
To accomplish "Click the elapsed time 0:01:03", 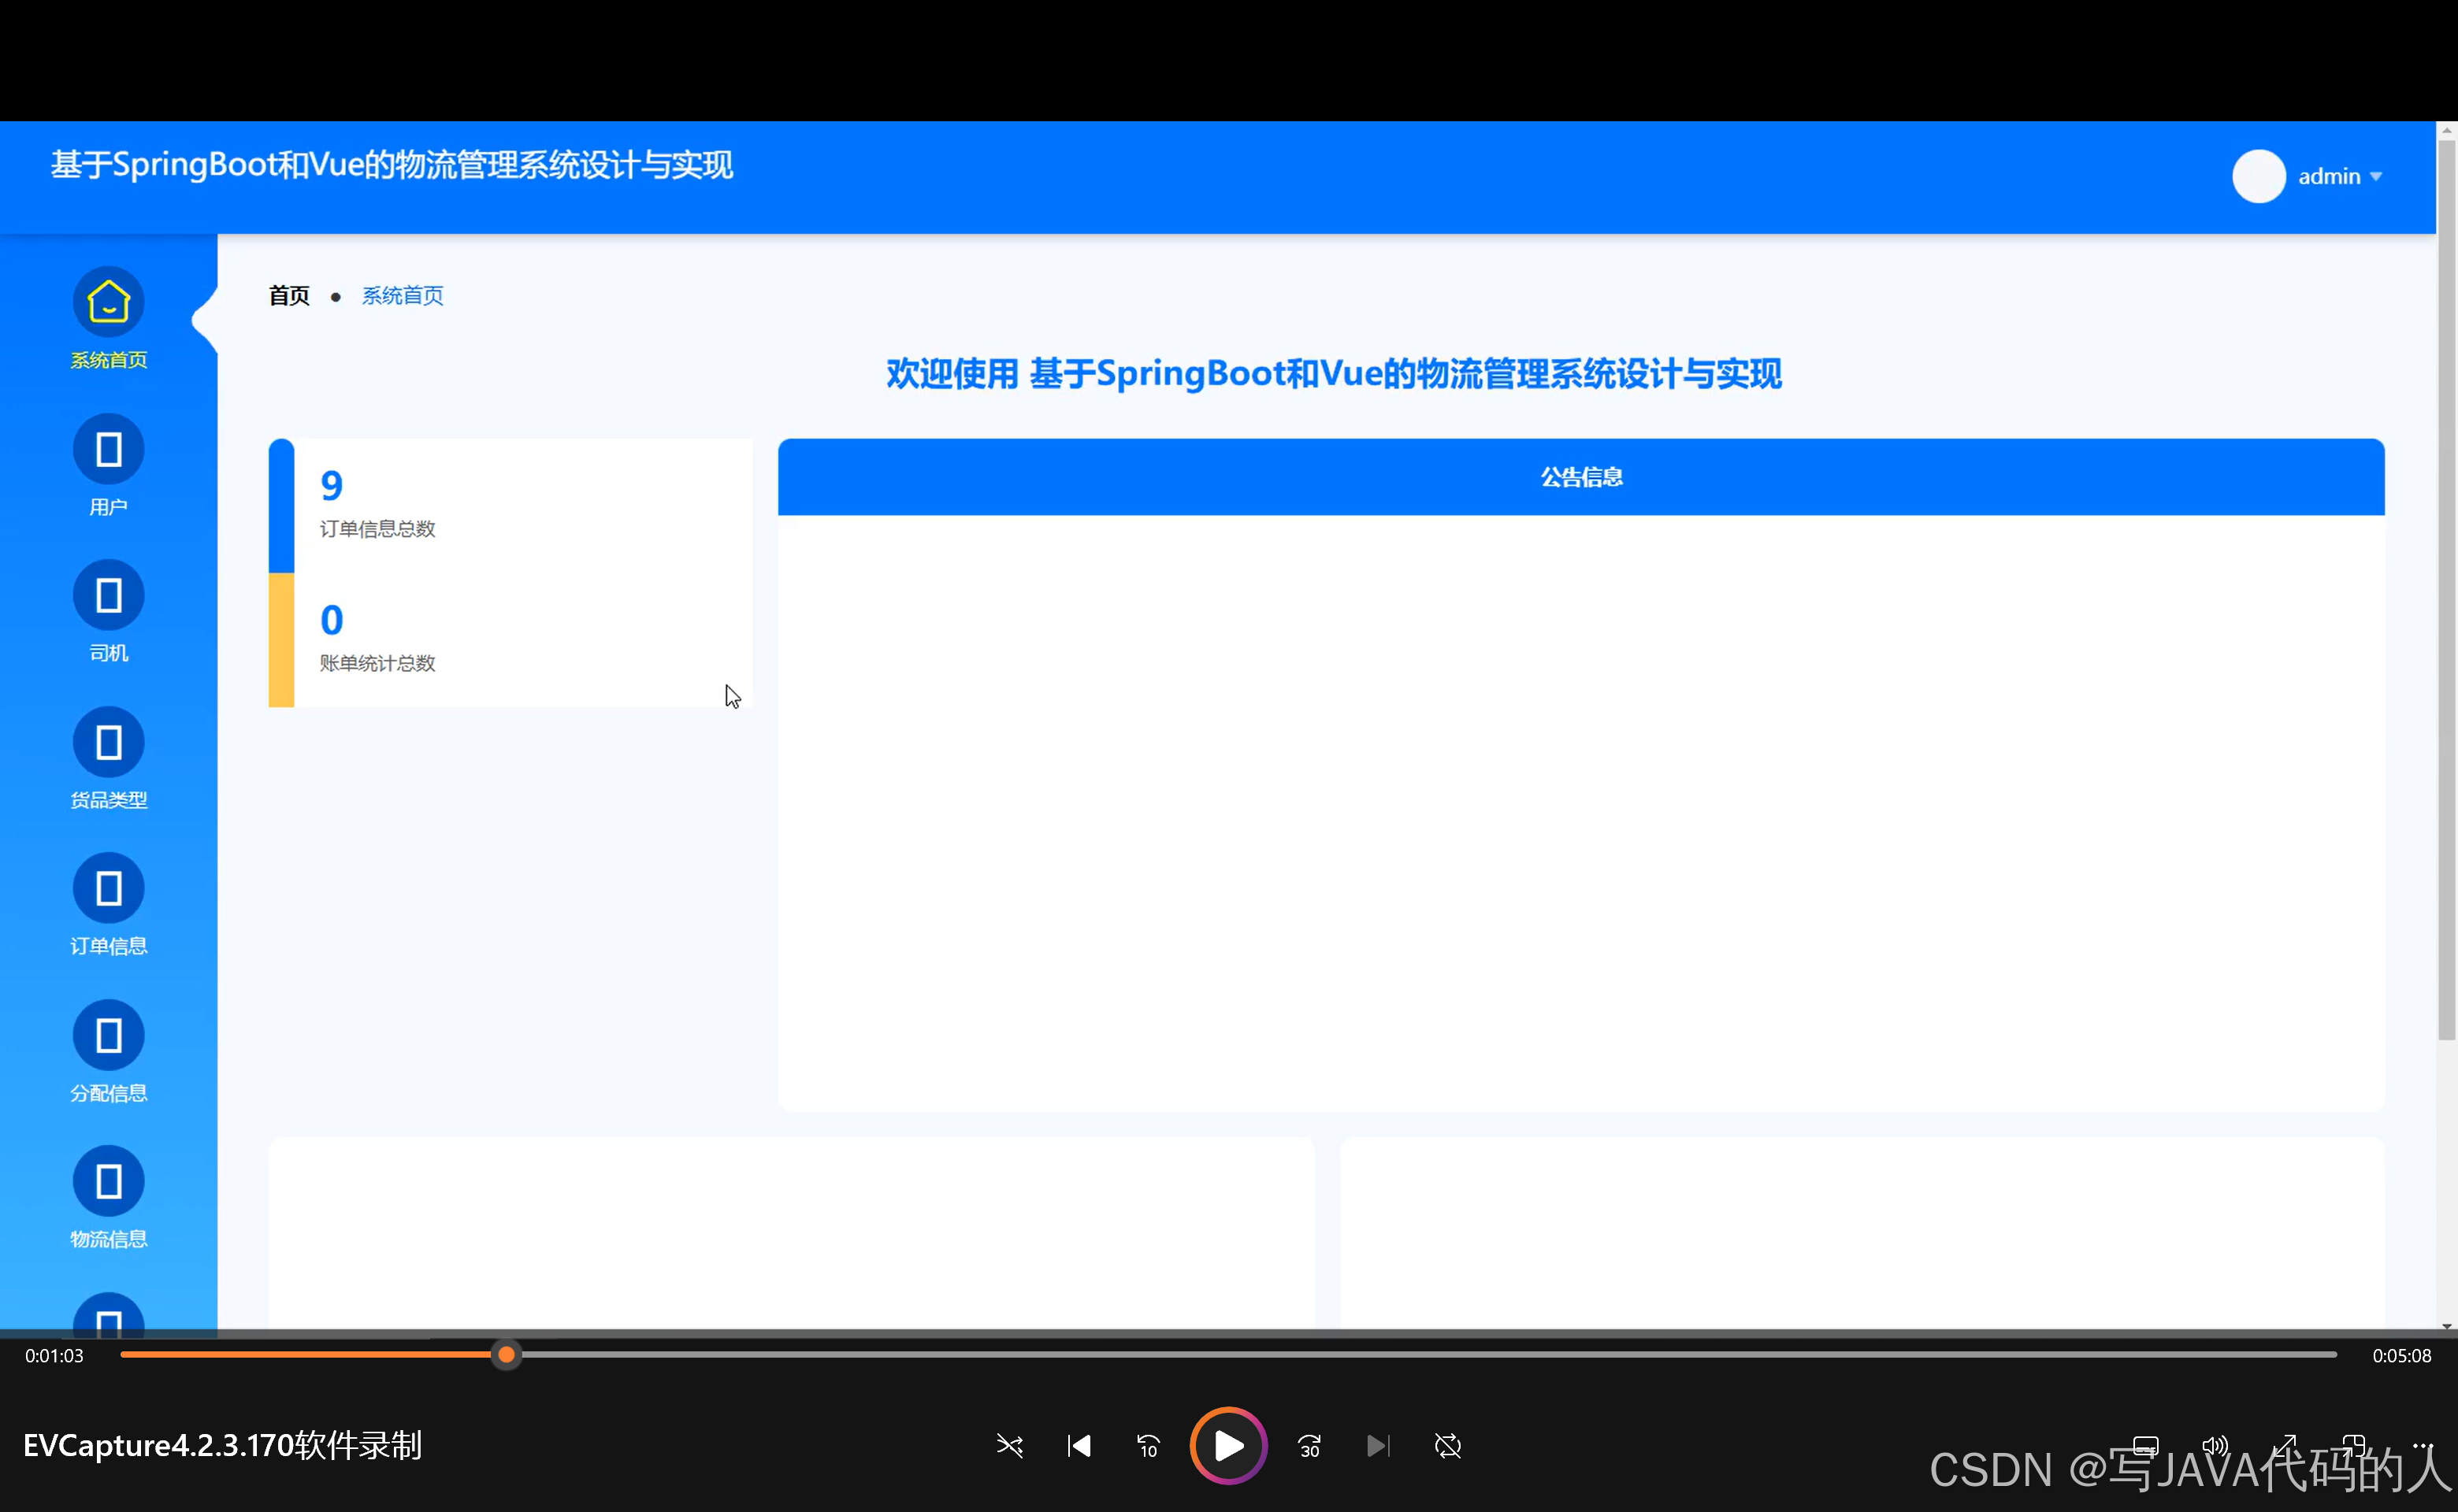I will (54, 1356).
